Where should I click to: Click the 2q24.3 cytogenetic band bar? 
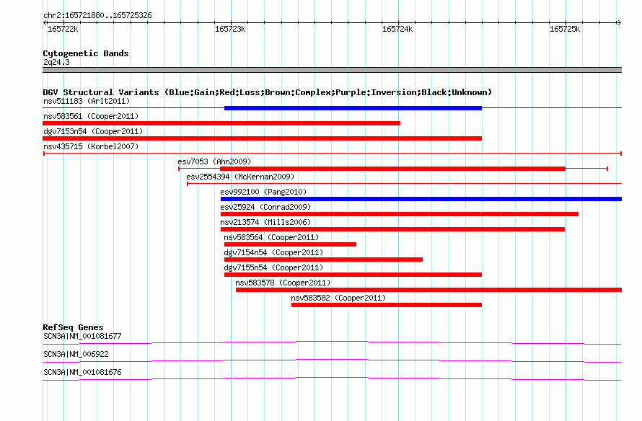332,70
